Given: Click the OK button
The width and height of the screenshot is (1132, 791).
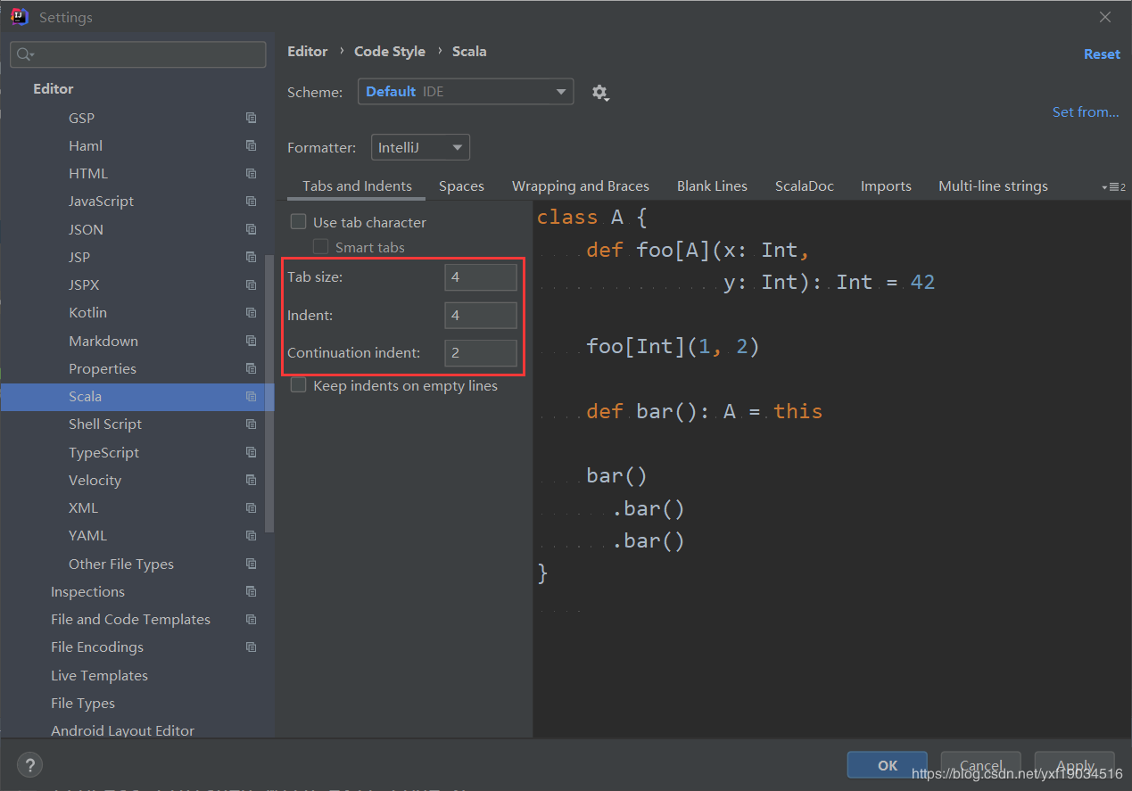Looking at the screenshot, I should click(x=888, y=765).
